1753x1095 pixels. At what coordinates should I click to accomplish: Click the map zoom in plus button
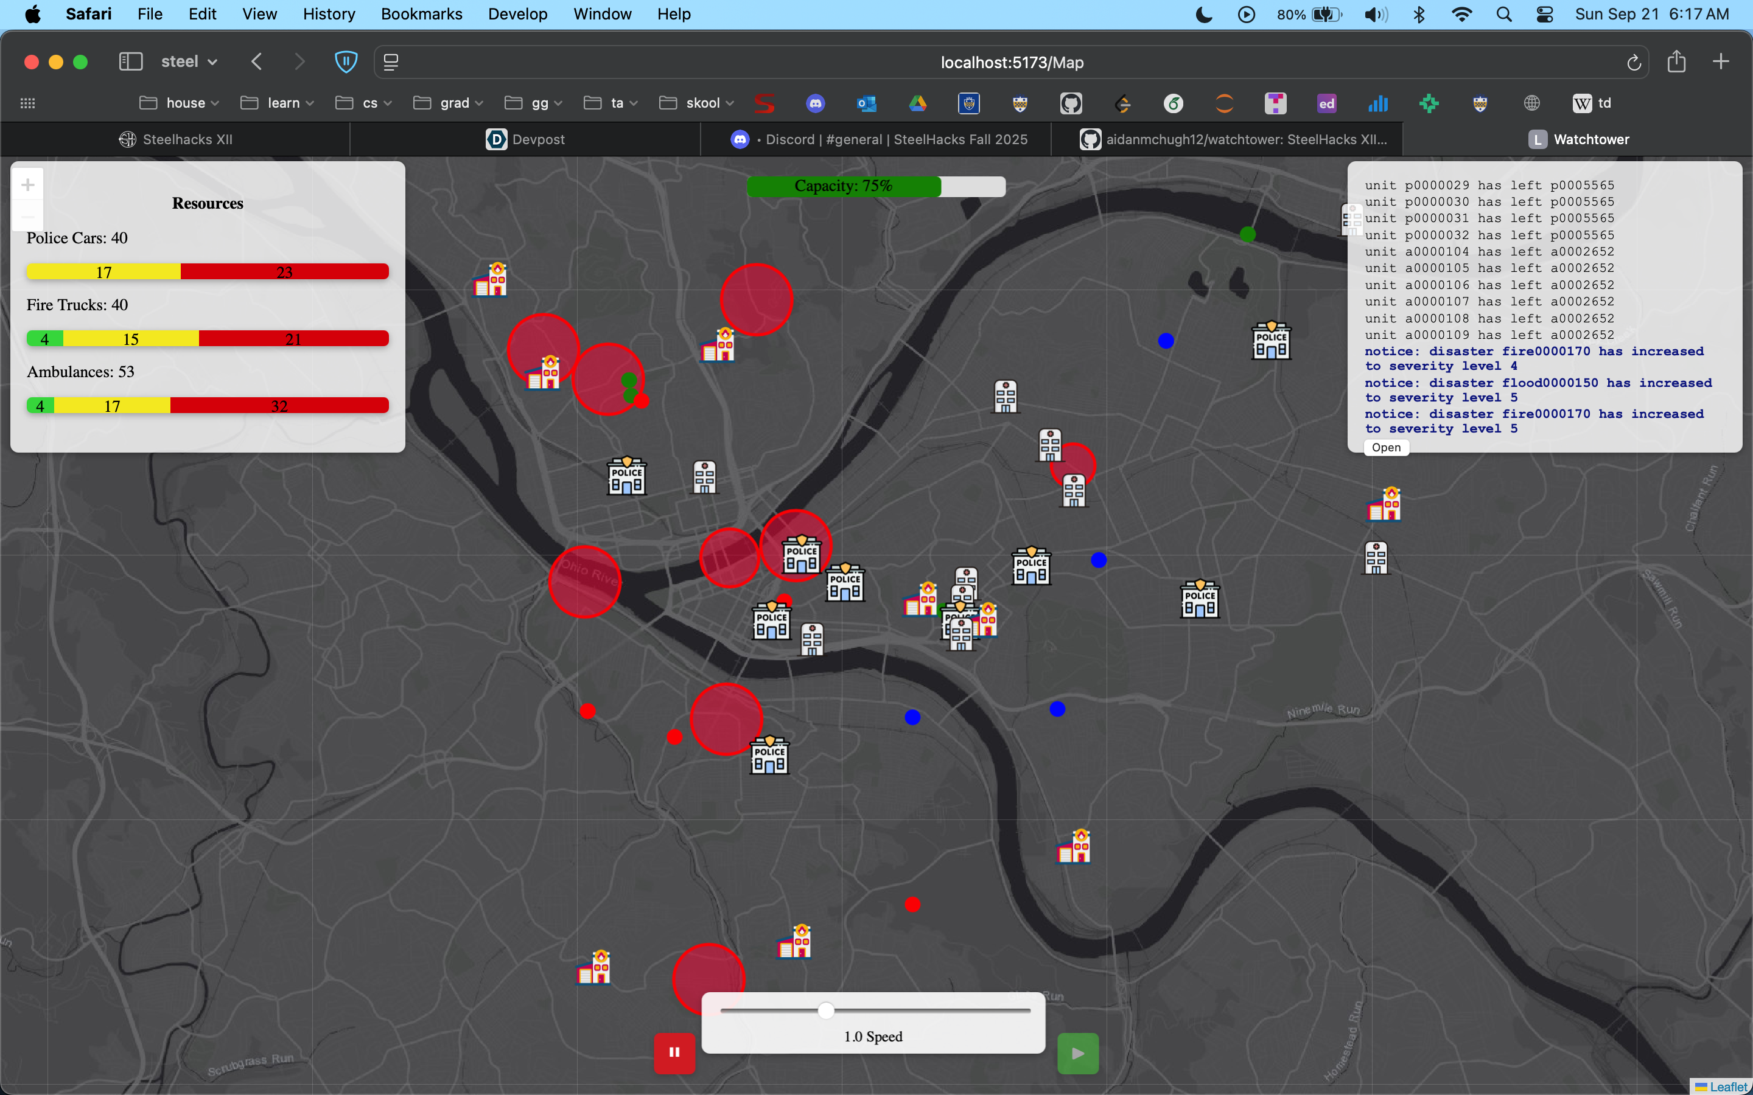[28, 186]
